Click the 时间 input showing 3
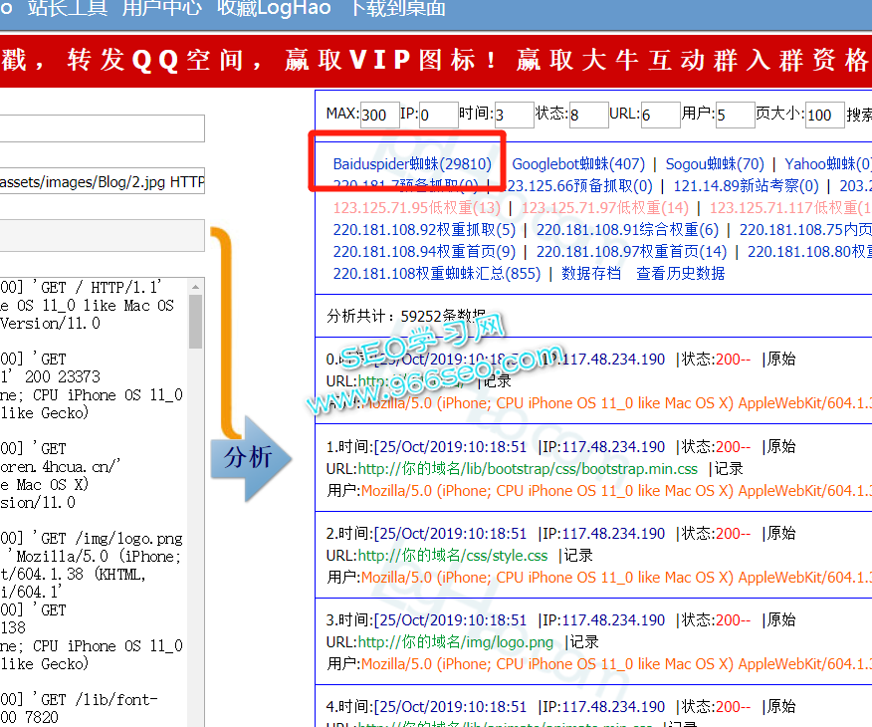Image resolution: width=872 pixels, height=727 pixels. click(x=514, y=115)
